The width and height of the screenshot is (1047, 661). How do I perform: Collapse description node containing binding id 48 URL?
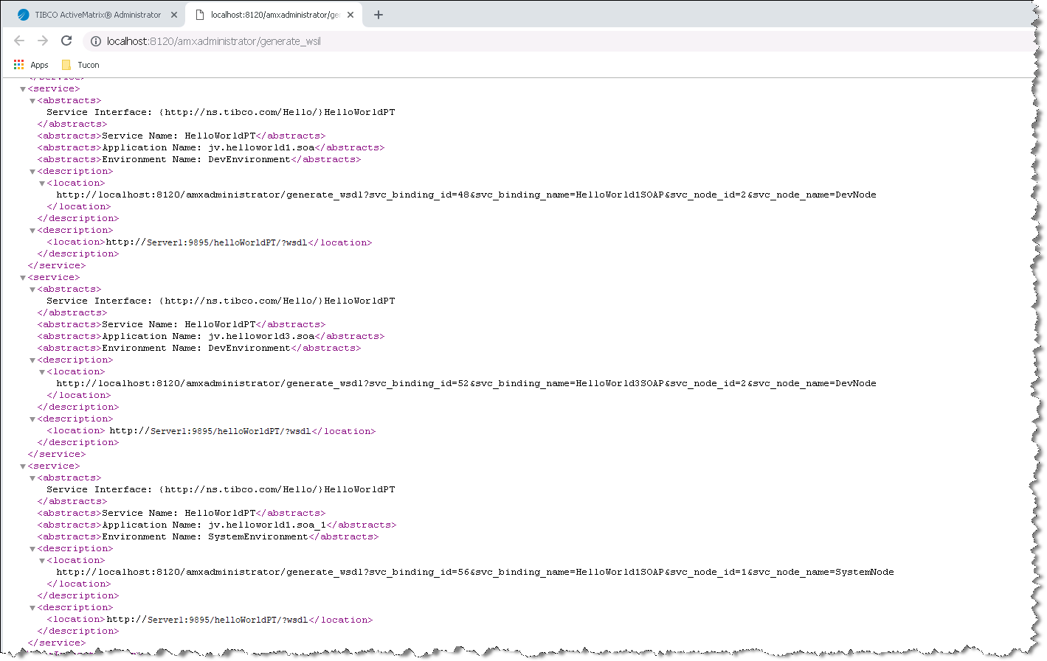tap(32, 172)
